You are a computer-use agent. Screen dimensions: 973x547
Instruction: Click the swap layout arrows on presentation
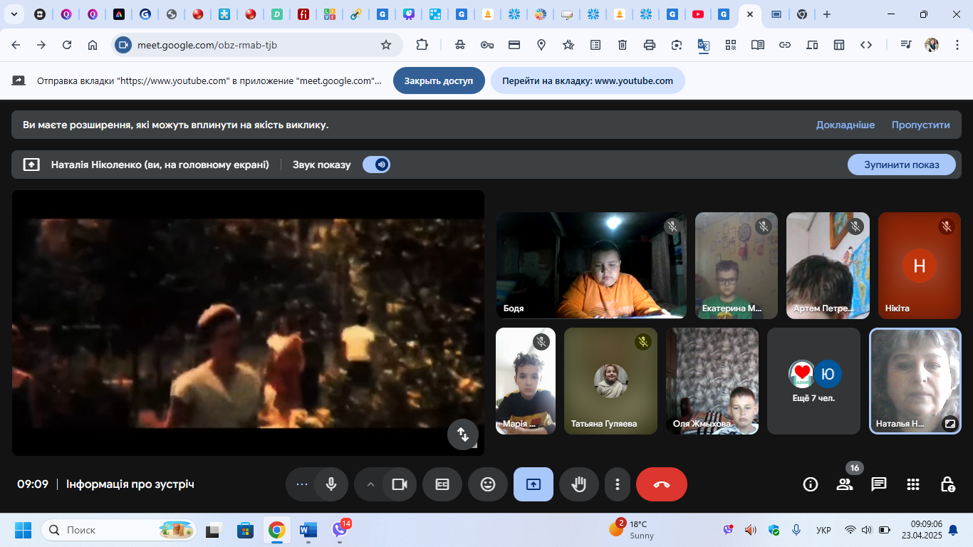(x=463, y=434)
